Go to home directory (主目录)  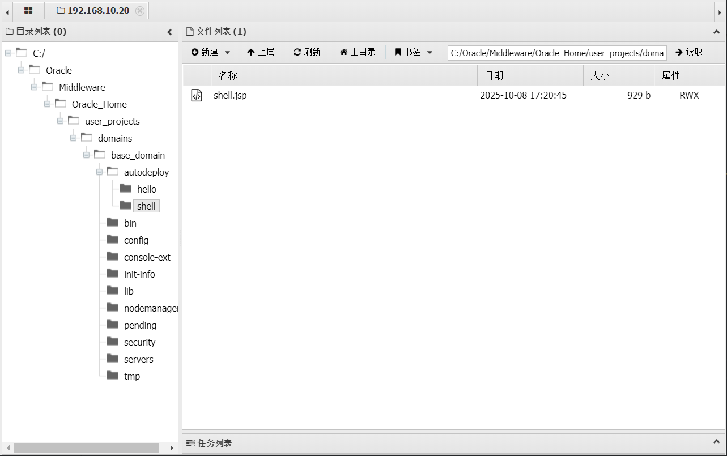tap(358, 52)
